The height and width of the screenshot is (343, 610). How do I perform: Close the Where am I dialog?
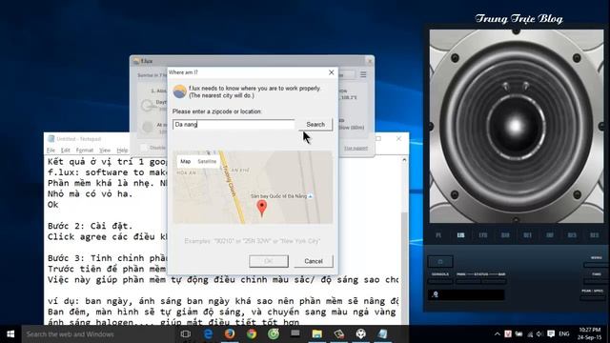[331, 72]
